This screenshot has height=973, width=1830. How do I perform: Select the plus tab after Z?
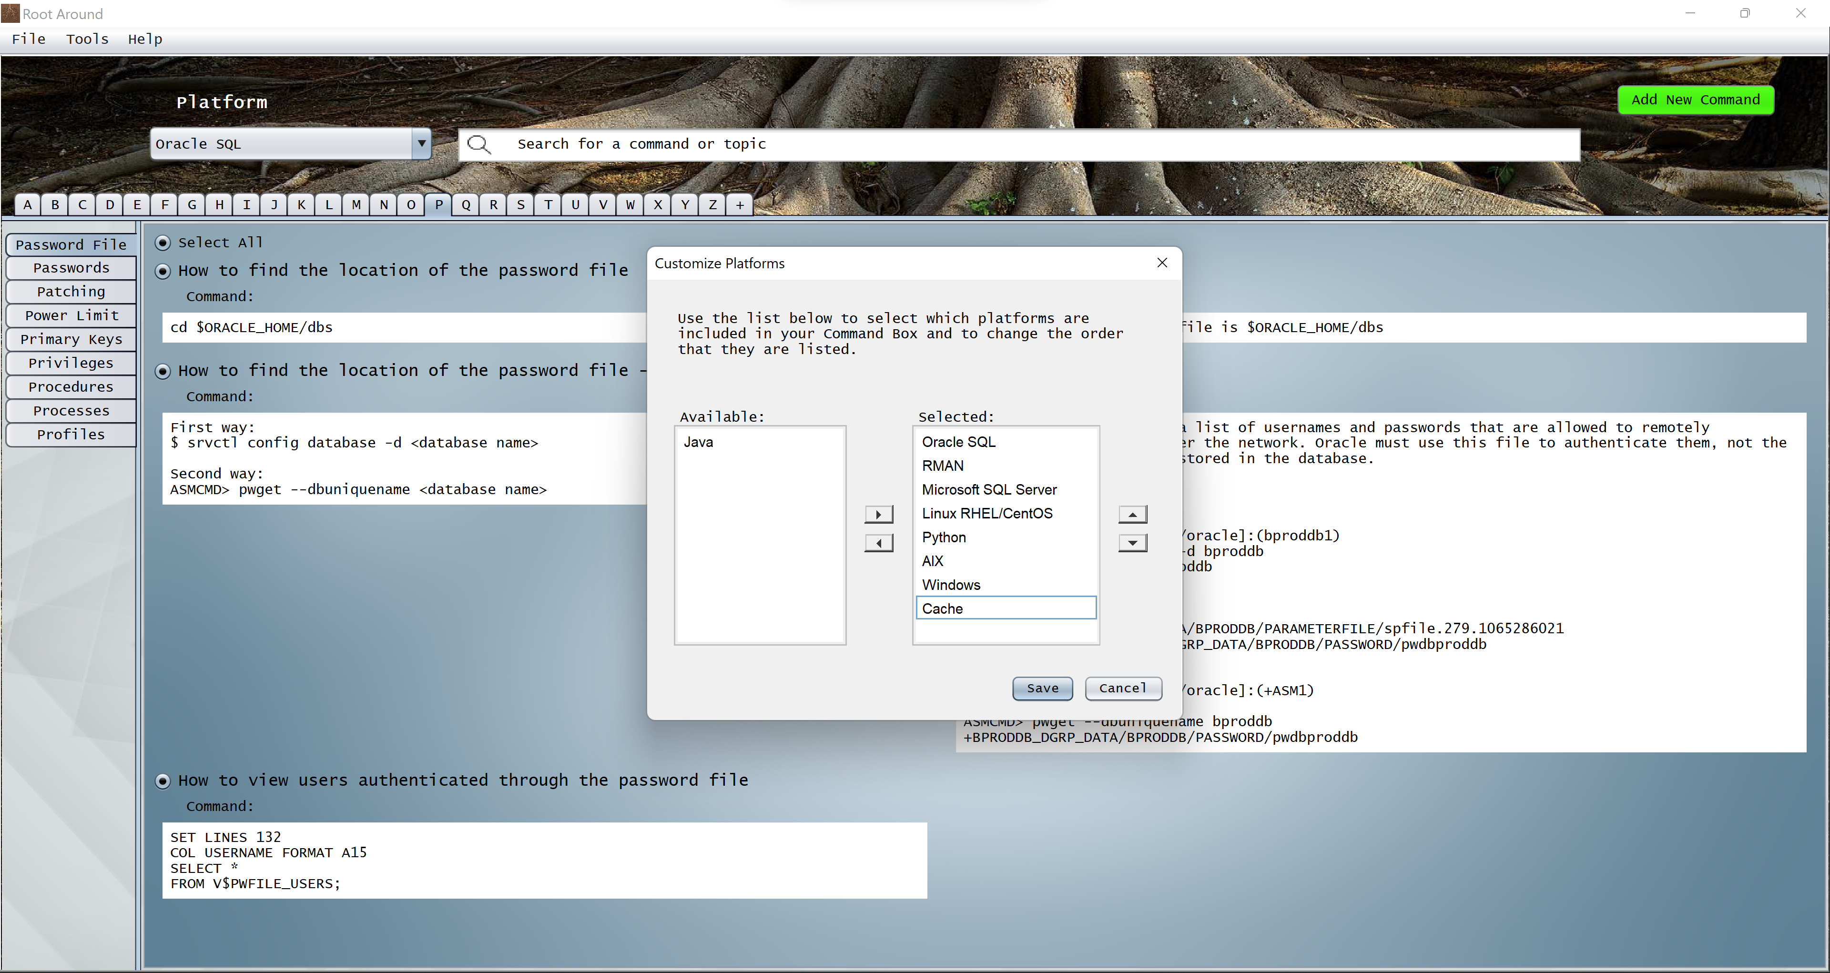[x=740, y=205]
